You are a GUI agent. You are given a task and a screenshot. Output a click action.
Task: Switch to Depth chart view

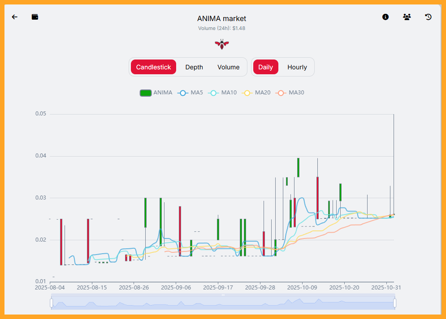(x=194, y=67)
